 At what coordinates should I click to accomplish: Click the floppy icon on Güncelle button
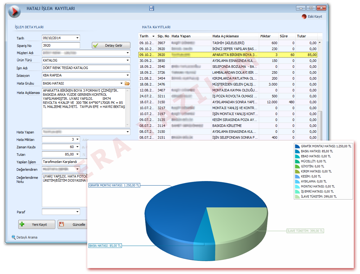coord(61,224)
